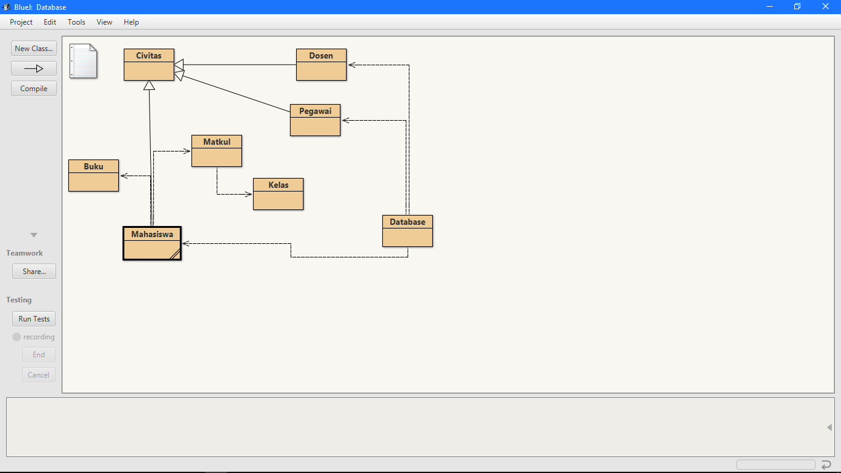Select the Buku class
The image size is (841, 473).
pyautogui.click(x=93, y=175)
